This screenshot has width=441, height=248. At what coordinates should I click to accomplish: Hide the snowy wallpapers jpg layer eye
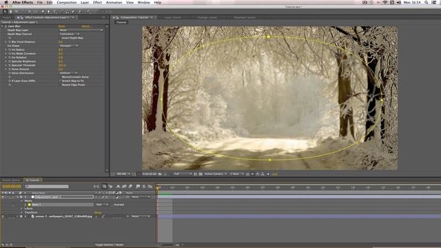(x=3, y=216)
